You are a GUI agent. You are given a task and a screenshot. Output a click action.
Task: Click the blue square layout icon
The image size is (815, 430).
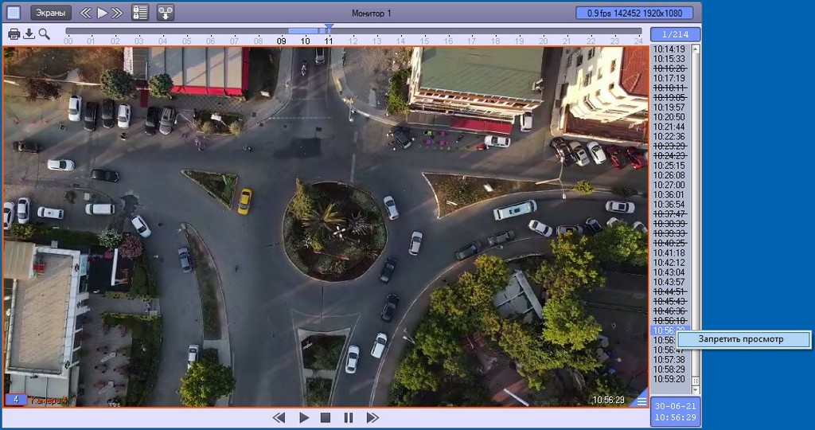coord(14,13)
